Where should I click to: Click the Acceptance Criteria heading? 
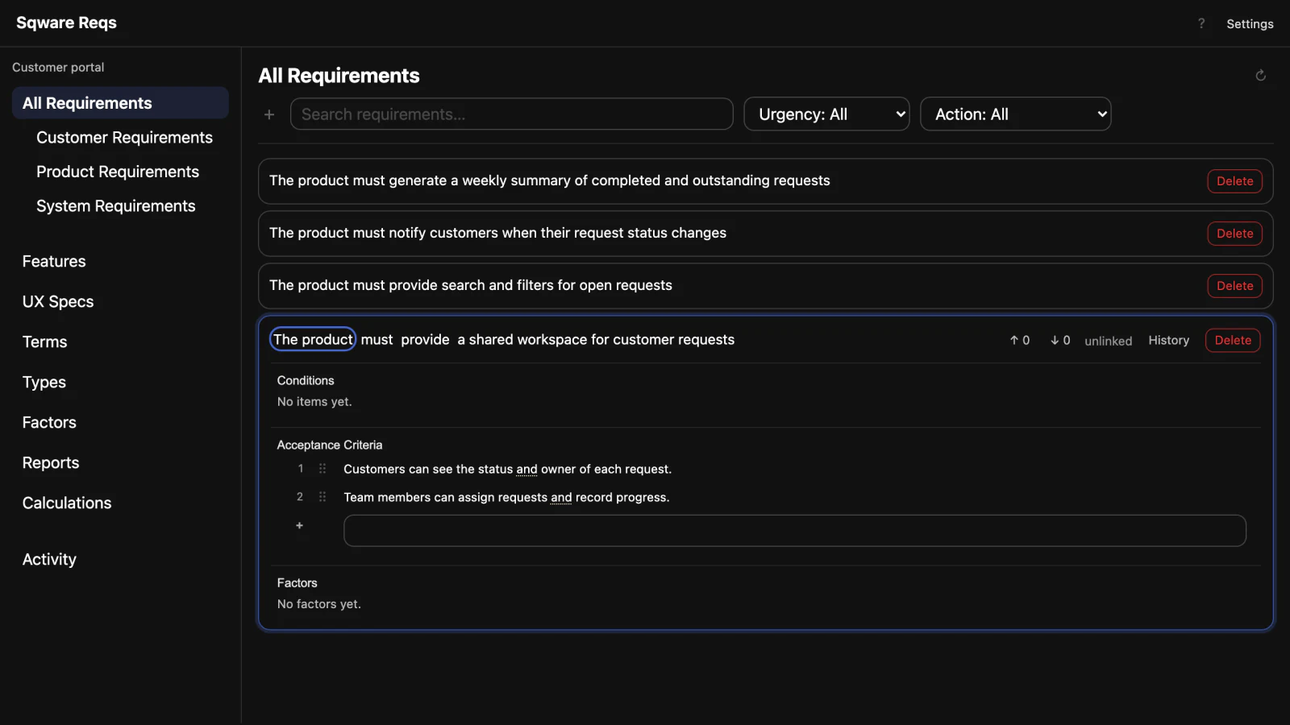click(330, 445)
